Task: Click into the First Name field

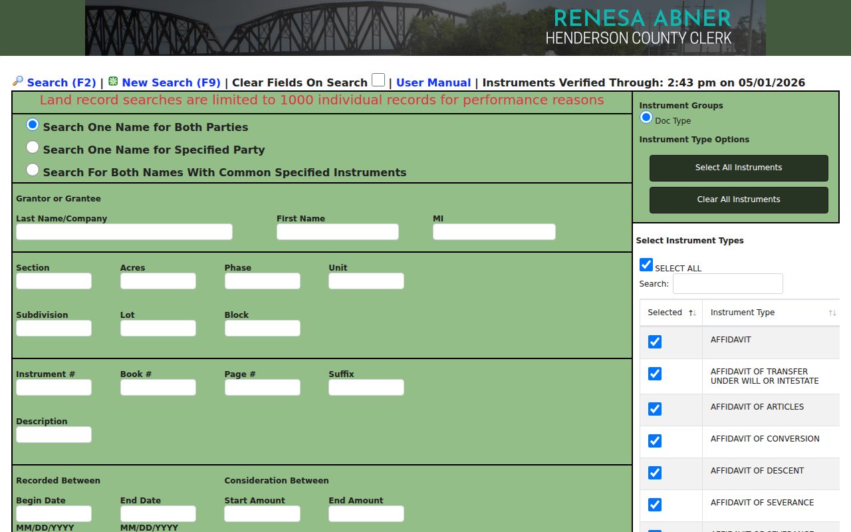Action: click(338, 231)
